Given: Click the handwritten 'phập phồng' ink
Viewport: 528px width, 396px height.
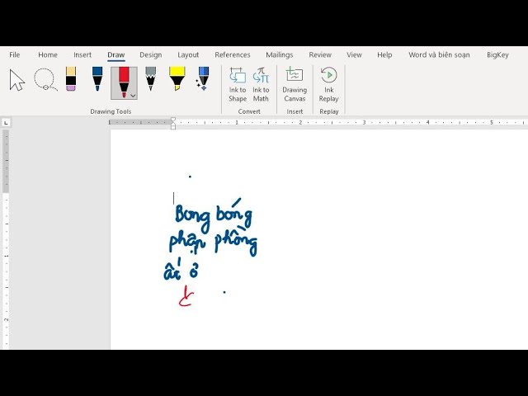Looking at the screenshot, I should pos(213,242).
